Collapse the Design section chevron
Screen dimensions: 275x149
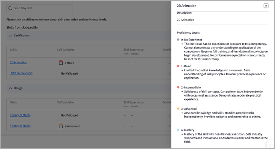[x=10, y=88]
